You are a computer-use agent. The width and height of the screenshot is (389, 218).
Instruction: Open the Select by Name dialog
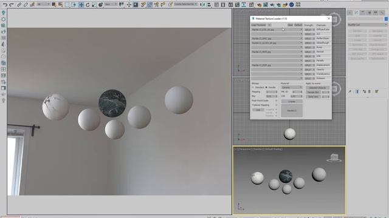click(x=60, y=4)
